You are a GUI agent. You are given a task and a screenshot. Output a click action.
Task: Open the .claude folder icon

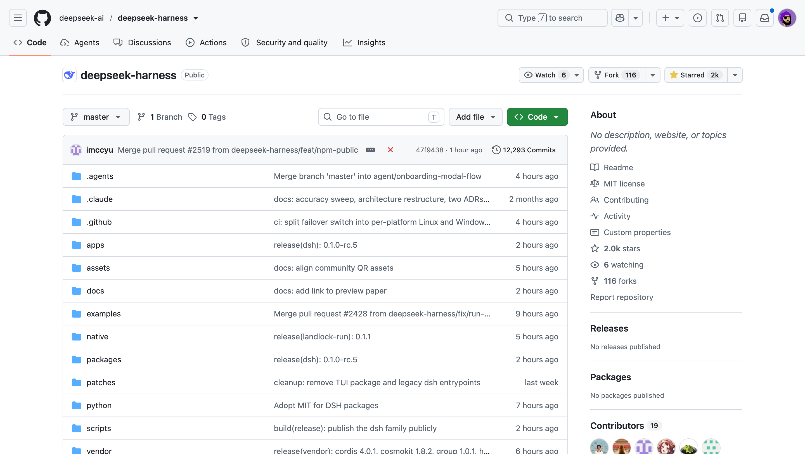click(x=77, y=199)
